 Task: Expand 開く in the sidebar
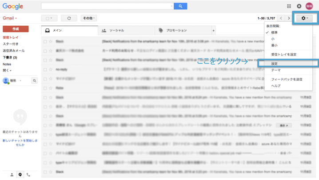pyautogui.click(x=7, y=70)
